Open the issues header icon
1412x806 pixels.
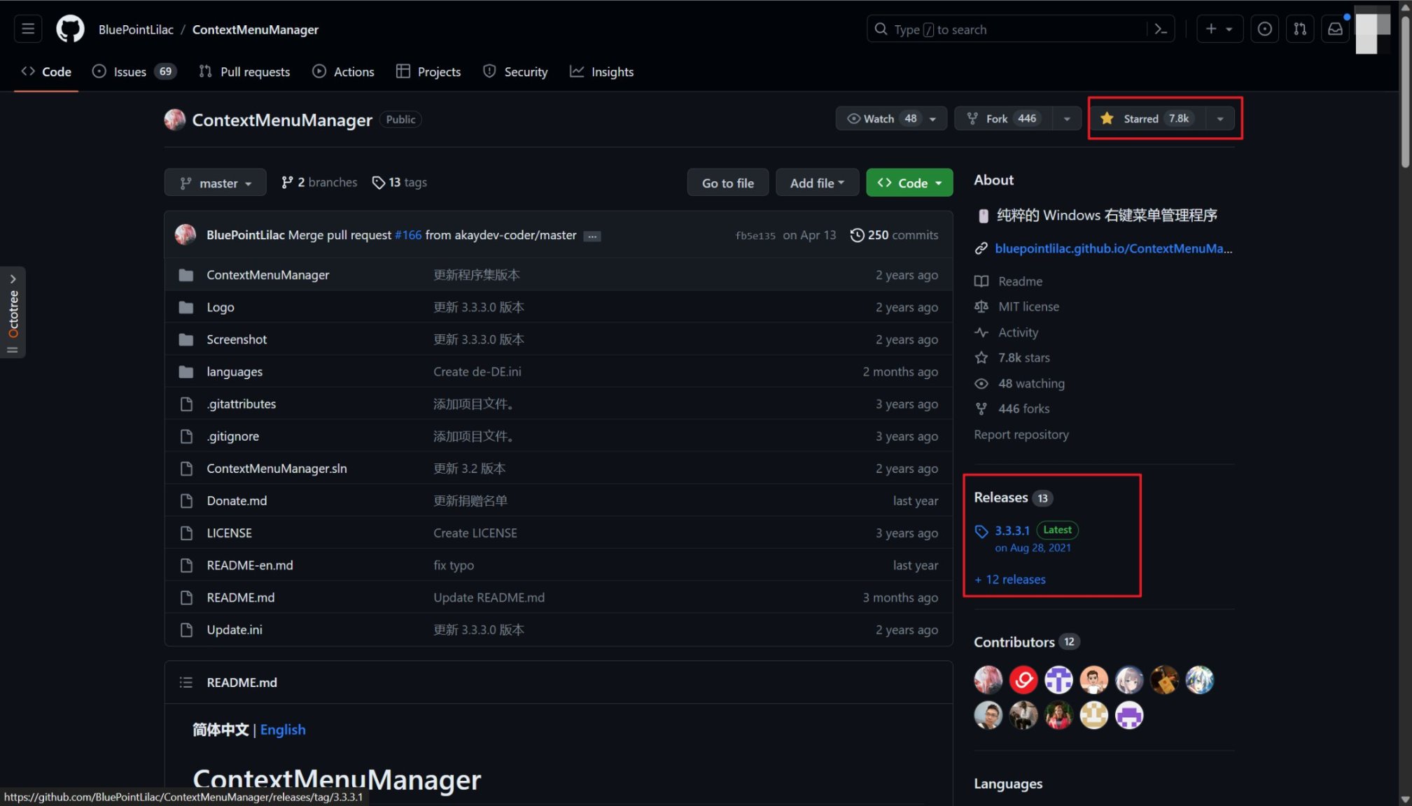pyautogui.click(x=1264, y=29)
